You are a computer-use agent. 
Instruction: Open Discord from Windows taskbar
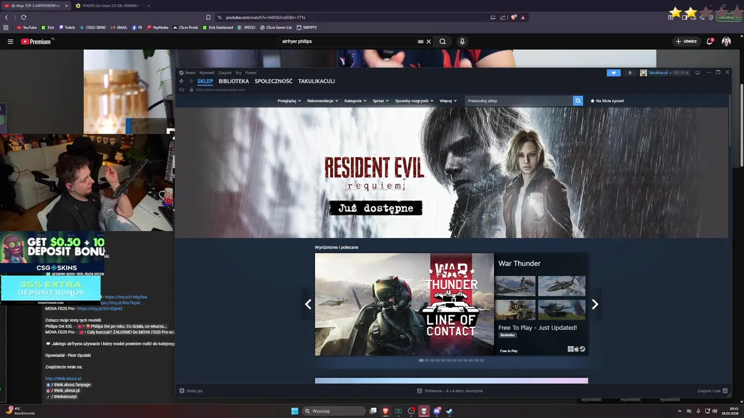point(437,411)
